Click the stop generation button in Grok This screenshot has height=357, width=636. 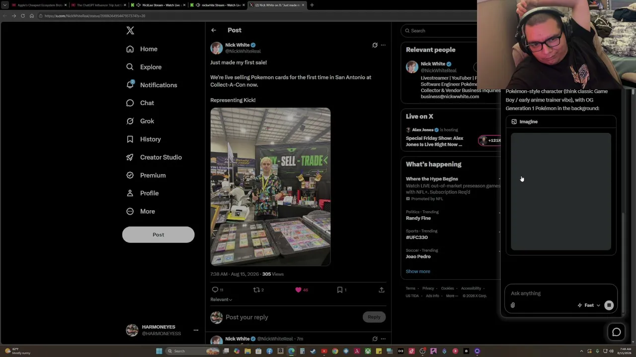609,305
